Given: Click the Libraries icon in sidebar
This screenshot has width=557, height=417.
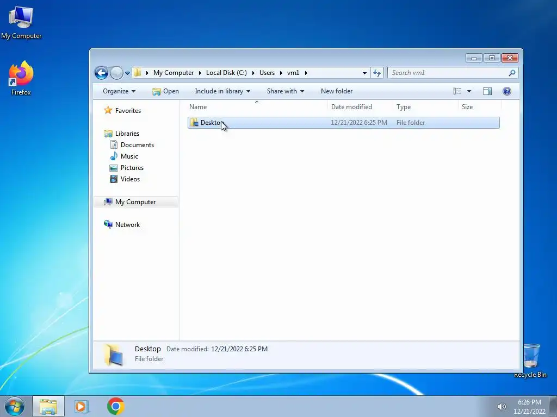Looking at the screenshot, I should click(108, 134).
